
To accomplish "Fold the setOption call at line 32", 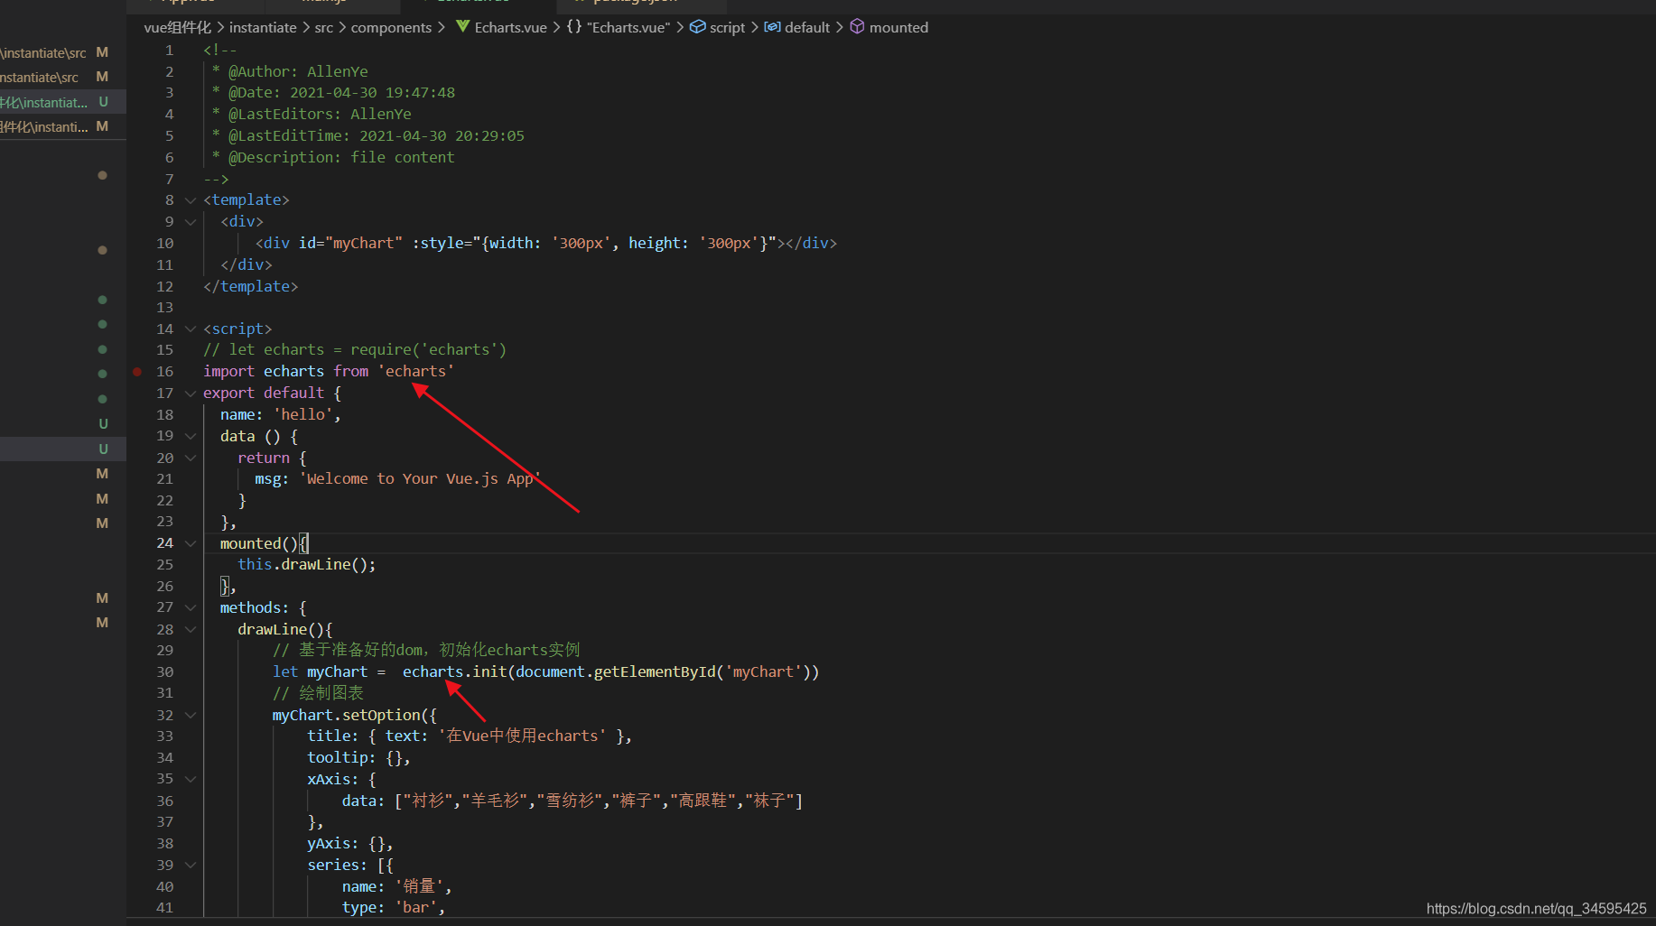I will coord(191,715).
